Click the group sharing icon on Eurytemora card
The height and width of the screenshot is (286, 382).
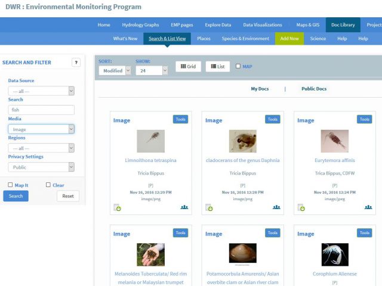tap(368, 207)
